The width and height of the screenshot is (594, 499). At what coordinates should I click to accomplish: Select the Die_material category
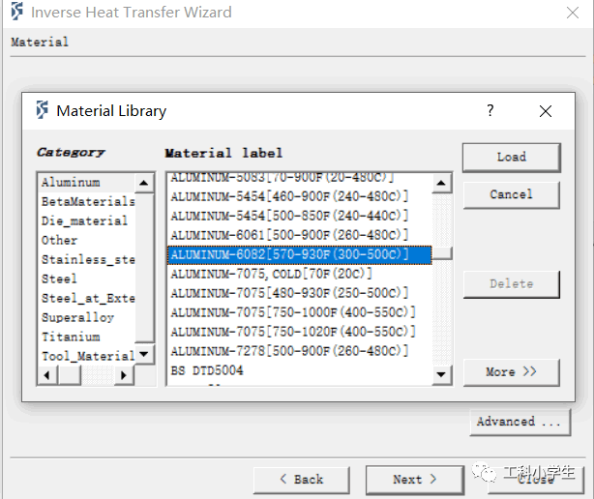[x=87, y=220]
